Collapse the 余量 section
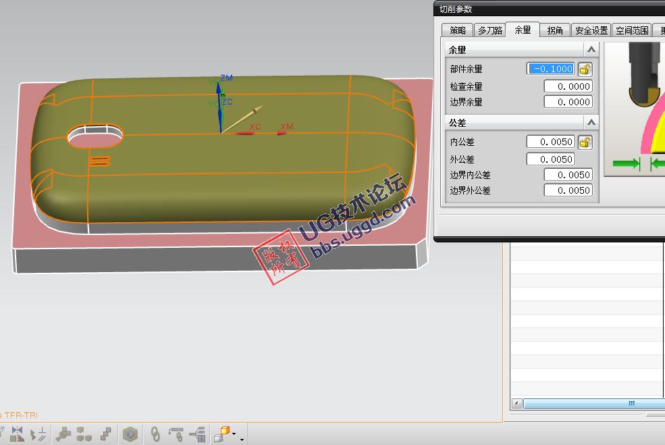The height and width of the screenshot is (445, 665). [x=591, y=49]
